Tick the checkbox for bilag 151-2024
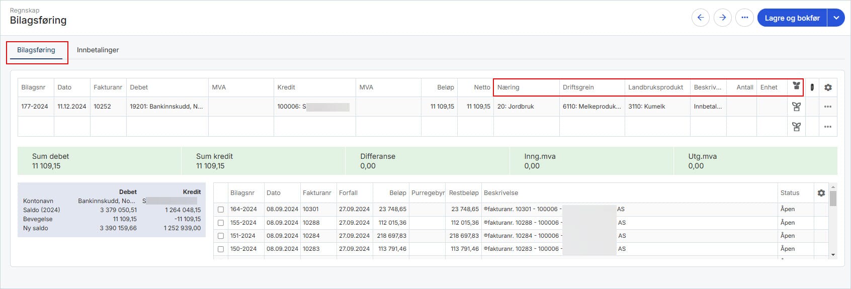 coord(221,236)
